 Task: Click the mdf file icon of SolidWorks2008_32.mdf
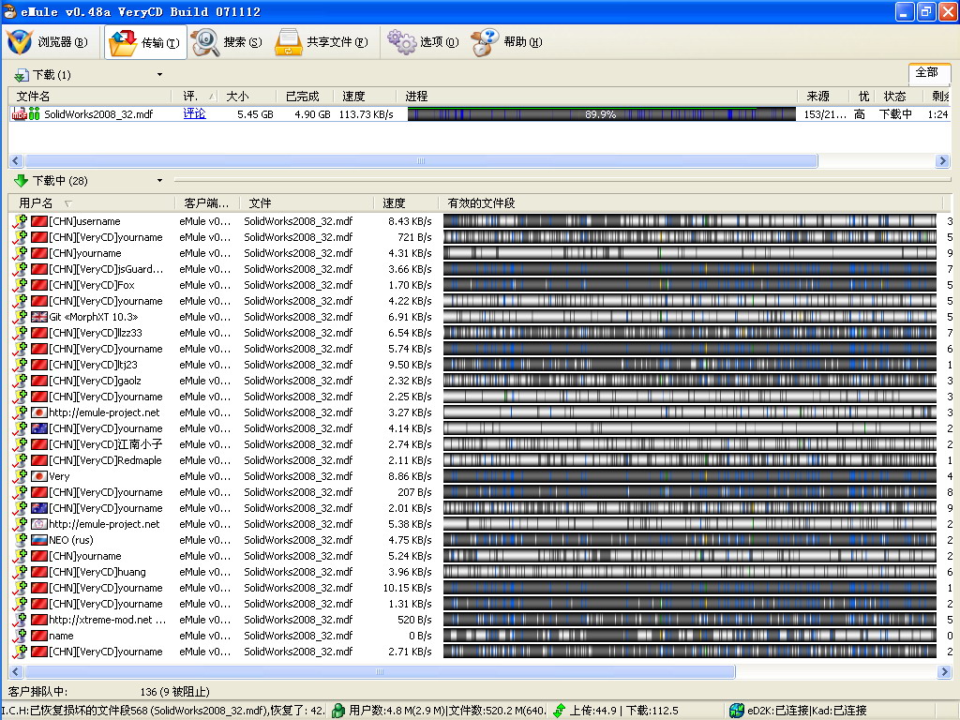(19, 113)
